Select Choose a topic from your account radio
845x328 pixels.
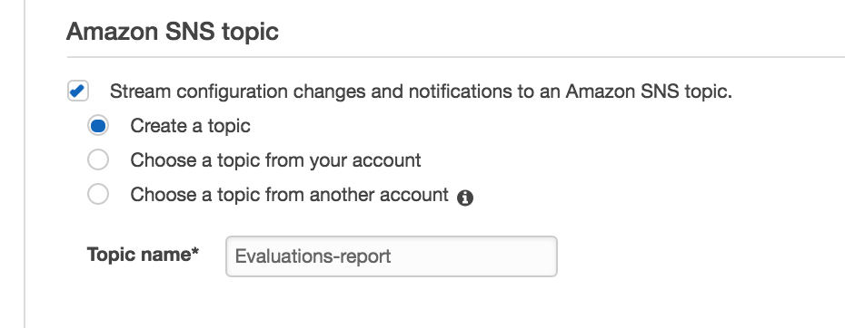click(98, 159)
